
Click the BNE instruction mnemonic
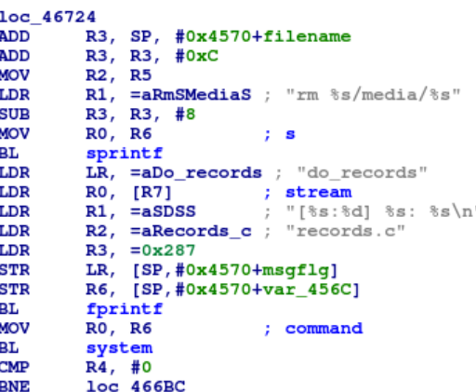[15, 386]
